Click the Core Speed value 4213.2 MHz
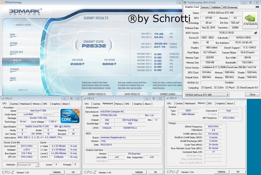Screen dimensions: 261x175 pyautogui.click(x=27, y=146)
